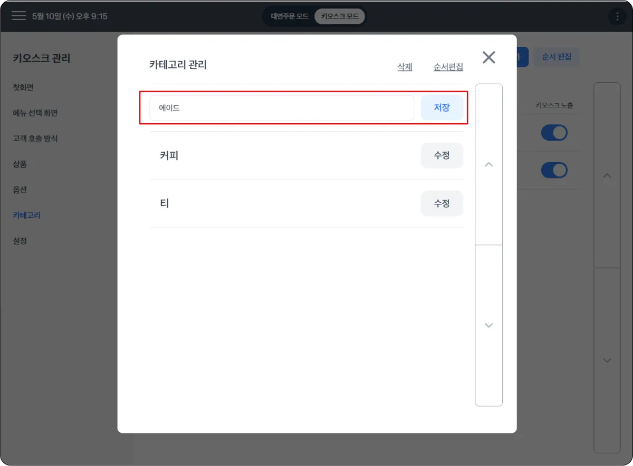Save the 에이드 category with 저장

pyautogui.click(x=442, y=108)
